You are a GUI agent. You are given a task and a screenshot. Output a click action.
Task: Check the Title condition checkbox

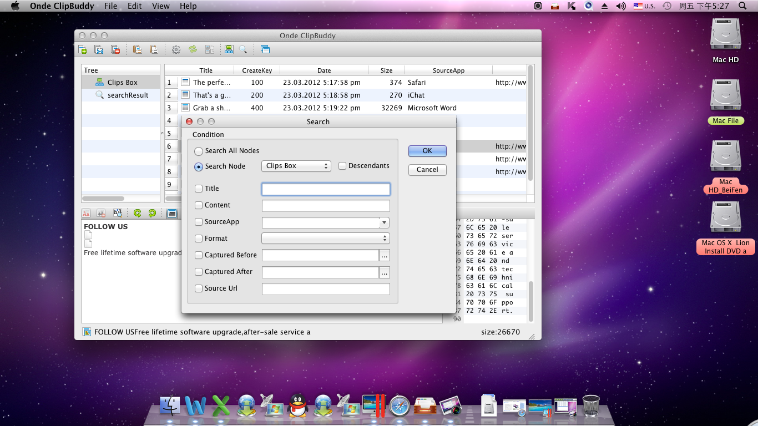(199, 189)
